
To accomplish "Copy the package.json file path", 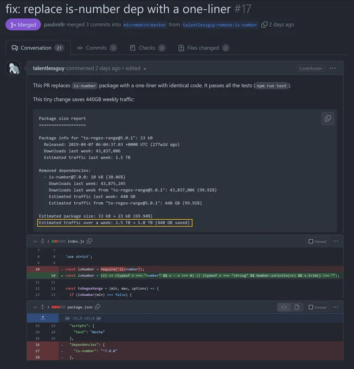I will 98,307.
